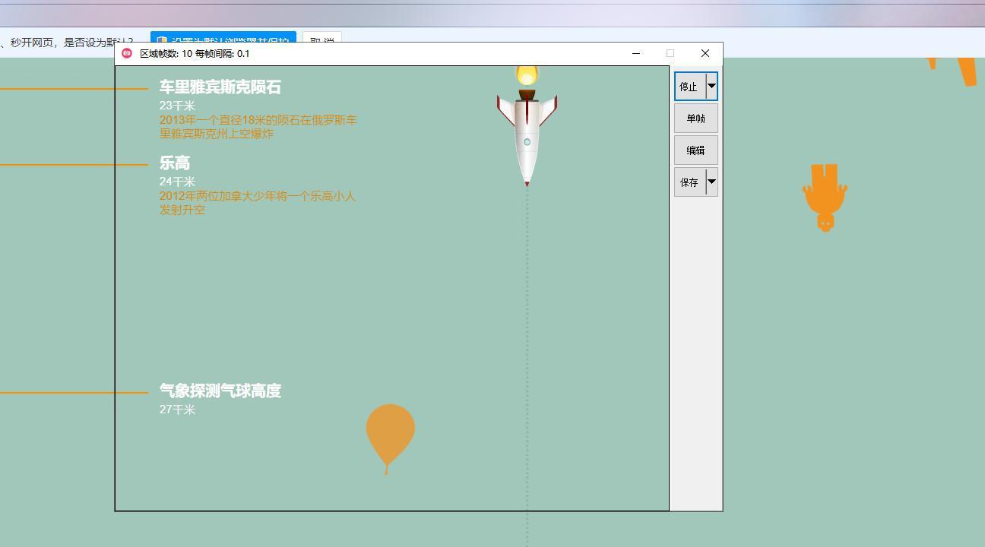985x547 pixels.
Task: Click the browser's default-browser prompt text
Action: tap(67, 42)
